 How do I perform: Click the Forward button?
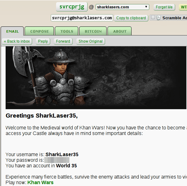coord(63,41)
